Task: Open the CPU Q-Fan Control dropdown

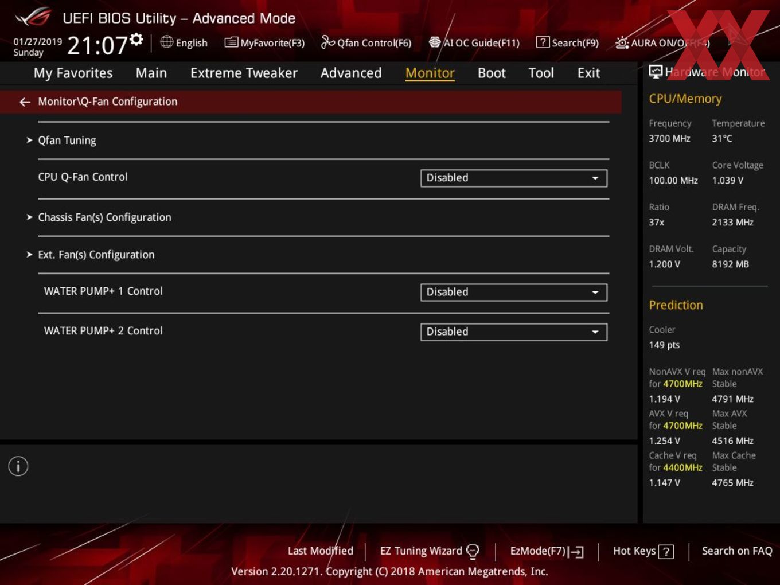Action: tap(514, 178)
